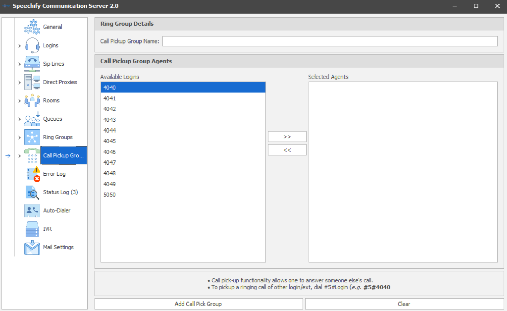Open the Status Log (3) label
The image size is (507, 311).
coord(60,192)
